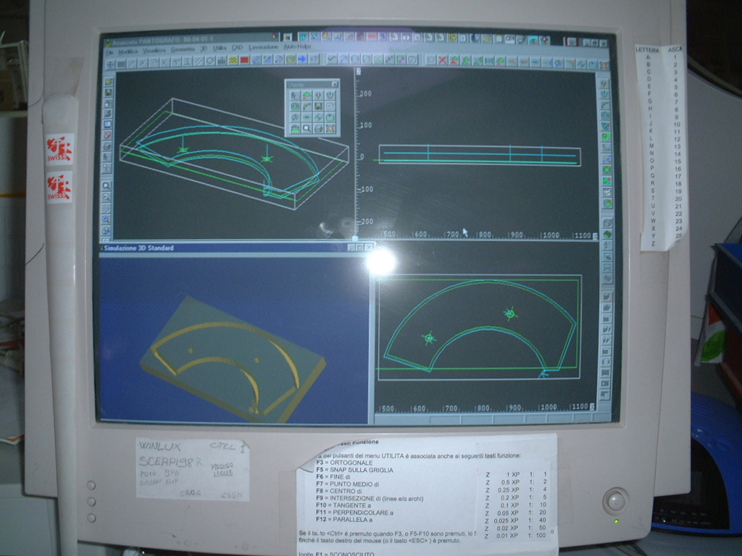Click the solid red rectangle toolbar icon
742x556 pixels.
(245, 60)
